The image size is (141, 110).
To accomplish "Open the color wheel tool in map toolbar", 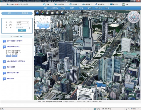I will [x=42, y=13].
